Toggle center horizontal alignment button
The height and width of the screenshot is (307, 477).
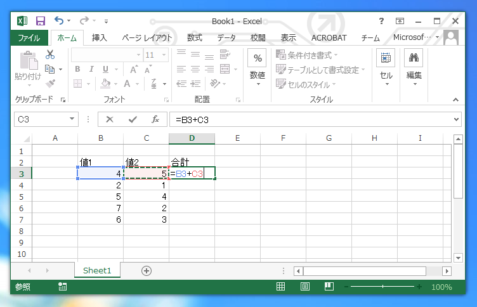(195, 69)
